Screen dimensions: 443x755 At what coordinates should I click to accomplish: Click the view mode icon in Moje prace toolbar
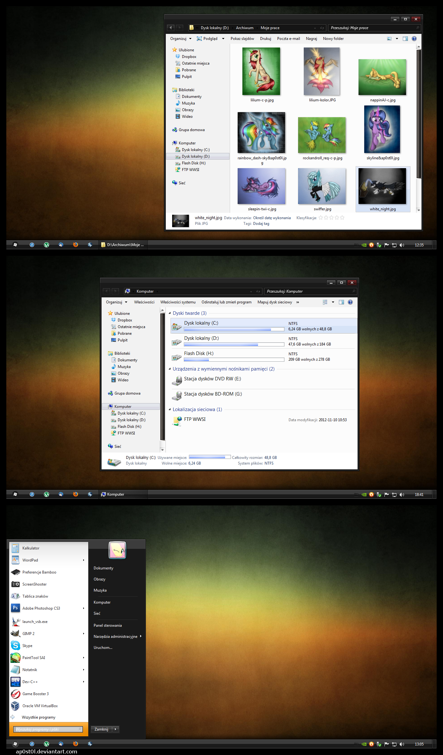(389, 39)
